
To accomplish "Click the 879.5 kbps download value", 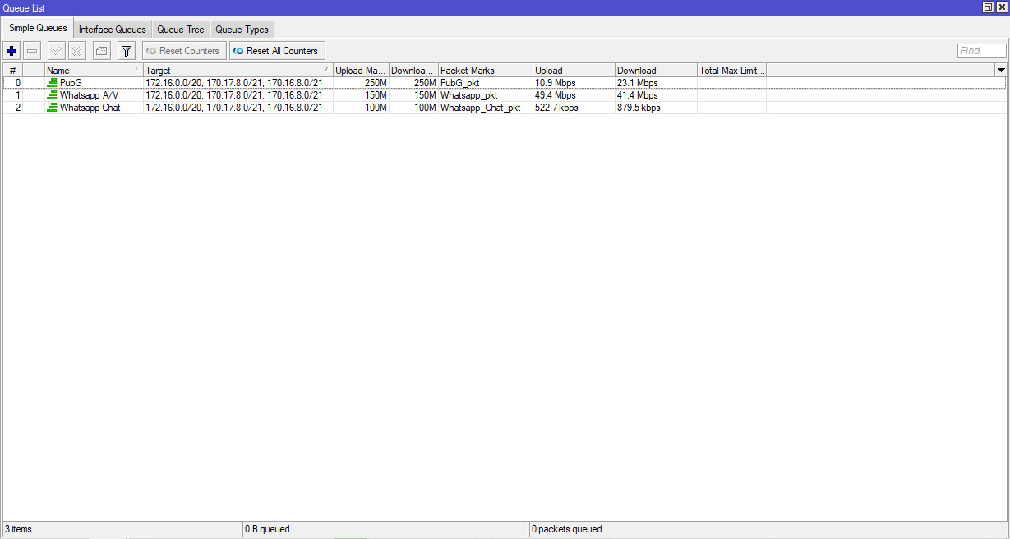I will click(639, 108).
